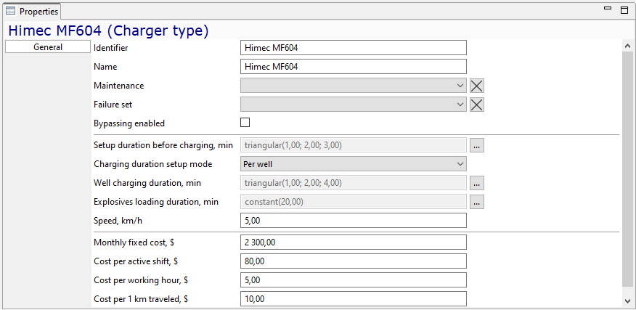The height and width of the screenshot is (310, 636).
Task: Open editor for Setup duration before charging
Action: 477,145
